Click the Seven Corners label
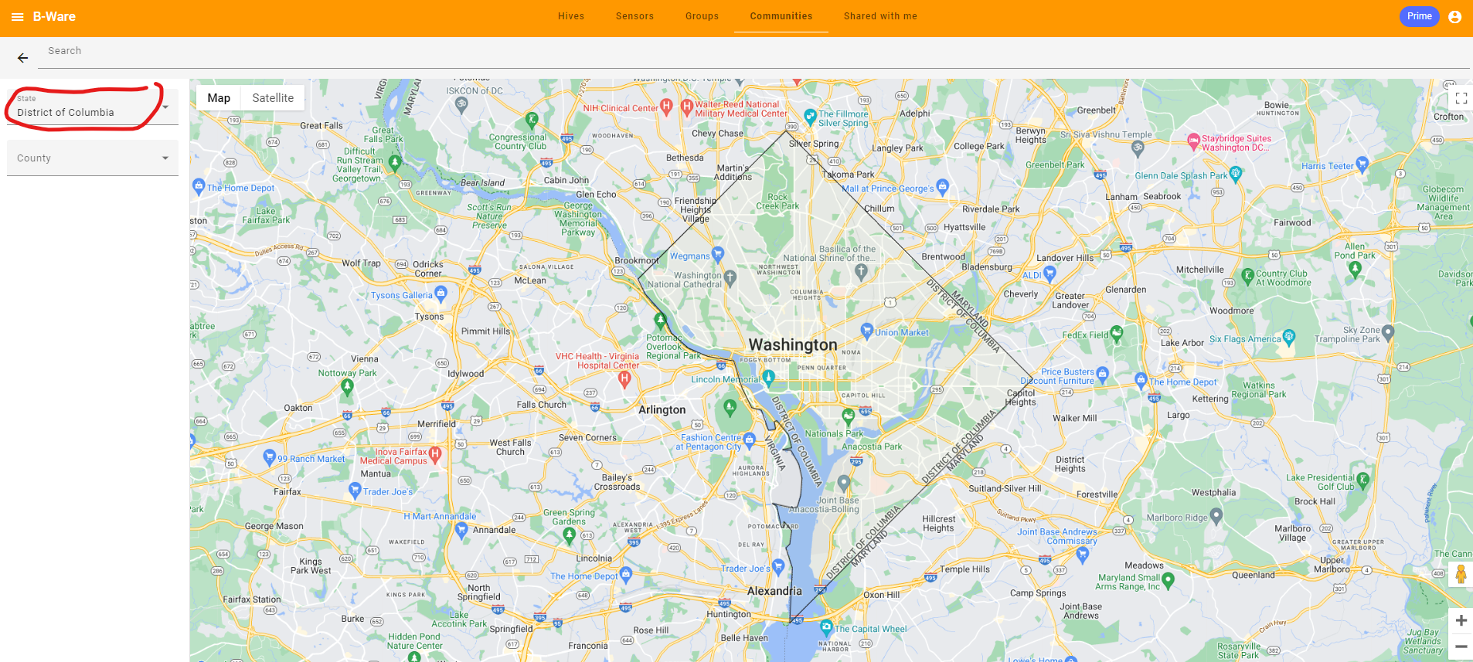Screen dimensions: 1473x662 click(587, 437)
